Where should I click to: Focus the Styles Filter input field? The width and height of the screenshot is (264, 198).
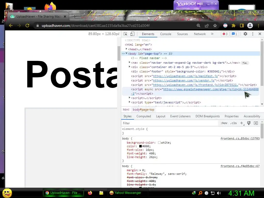(x=170, y=123)
